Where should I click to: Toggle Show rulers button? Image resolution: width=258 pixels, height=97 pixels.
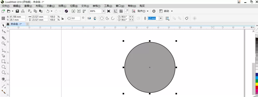coord(116,11)
